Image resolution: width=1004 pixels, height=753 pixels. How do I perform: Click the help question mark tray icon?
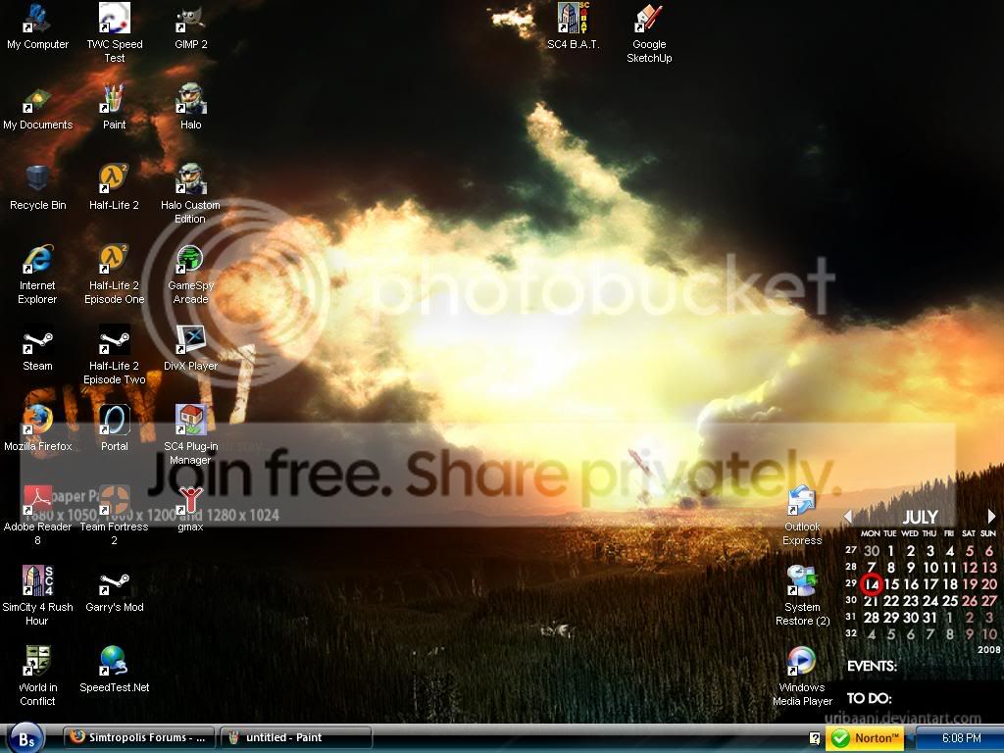815,738
